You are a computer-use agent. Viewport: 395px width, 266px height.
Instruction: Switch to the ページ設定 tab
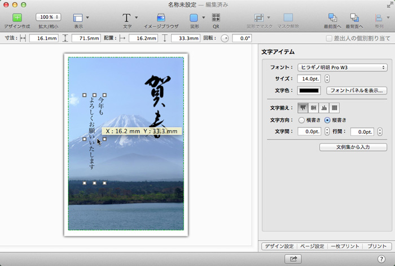311,246
